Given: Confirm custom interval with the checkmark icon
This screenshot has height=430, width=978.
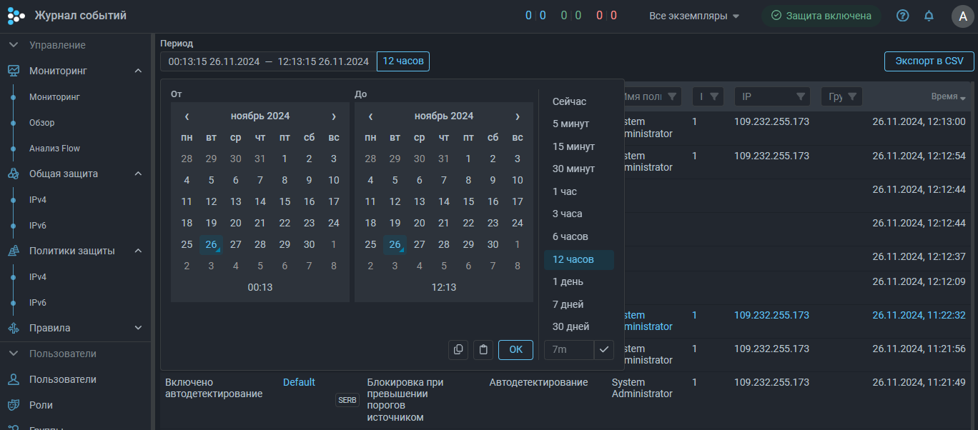Looking at the screenshot, I should 604,349.
